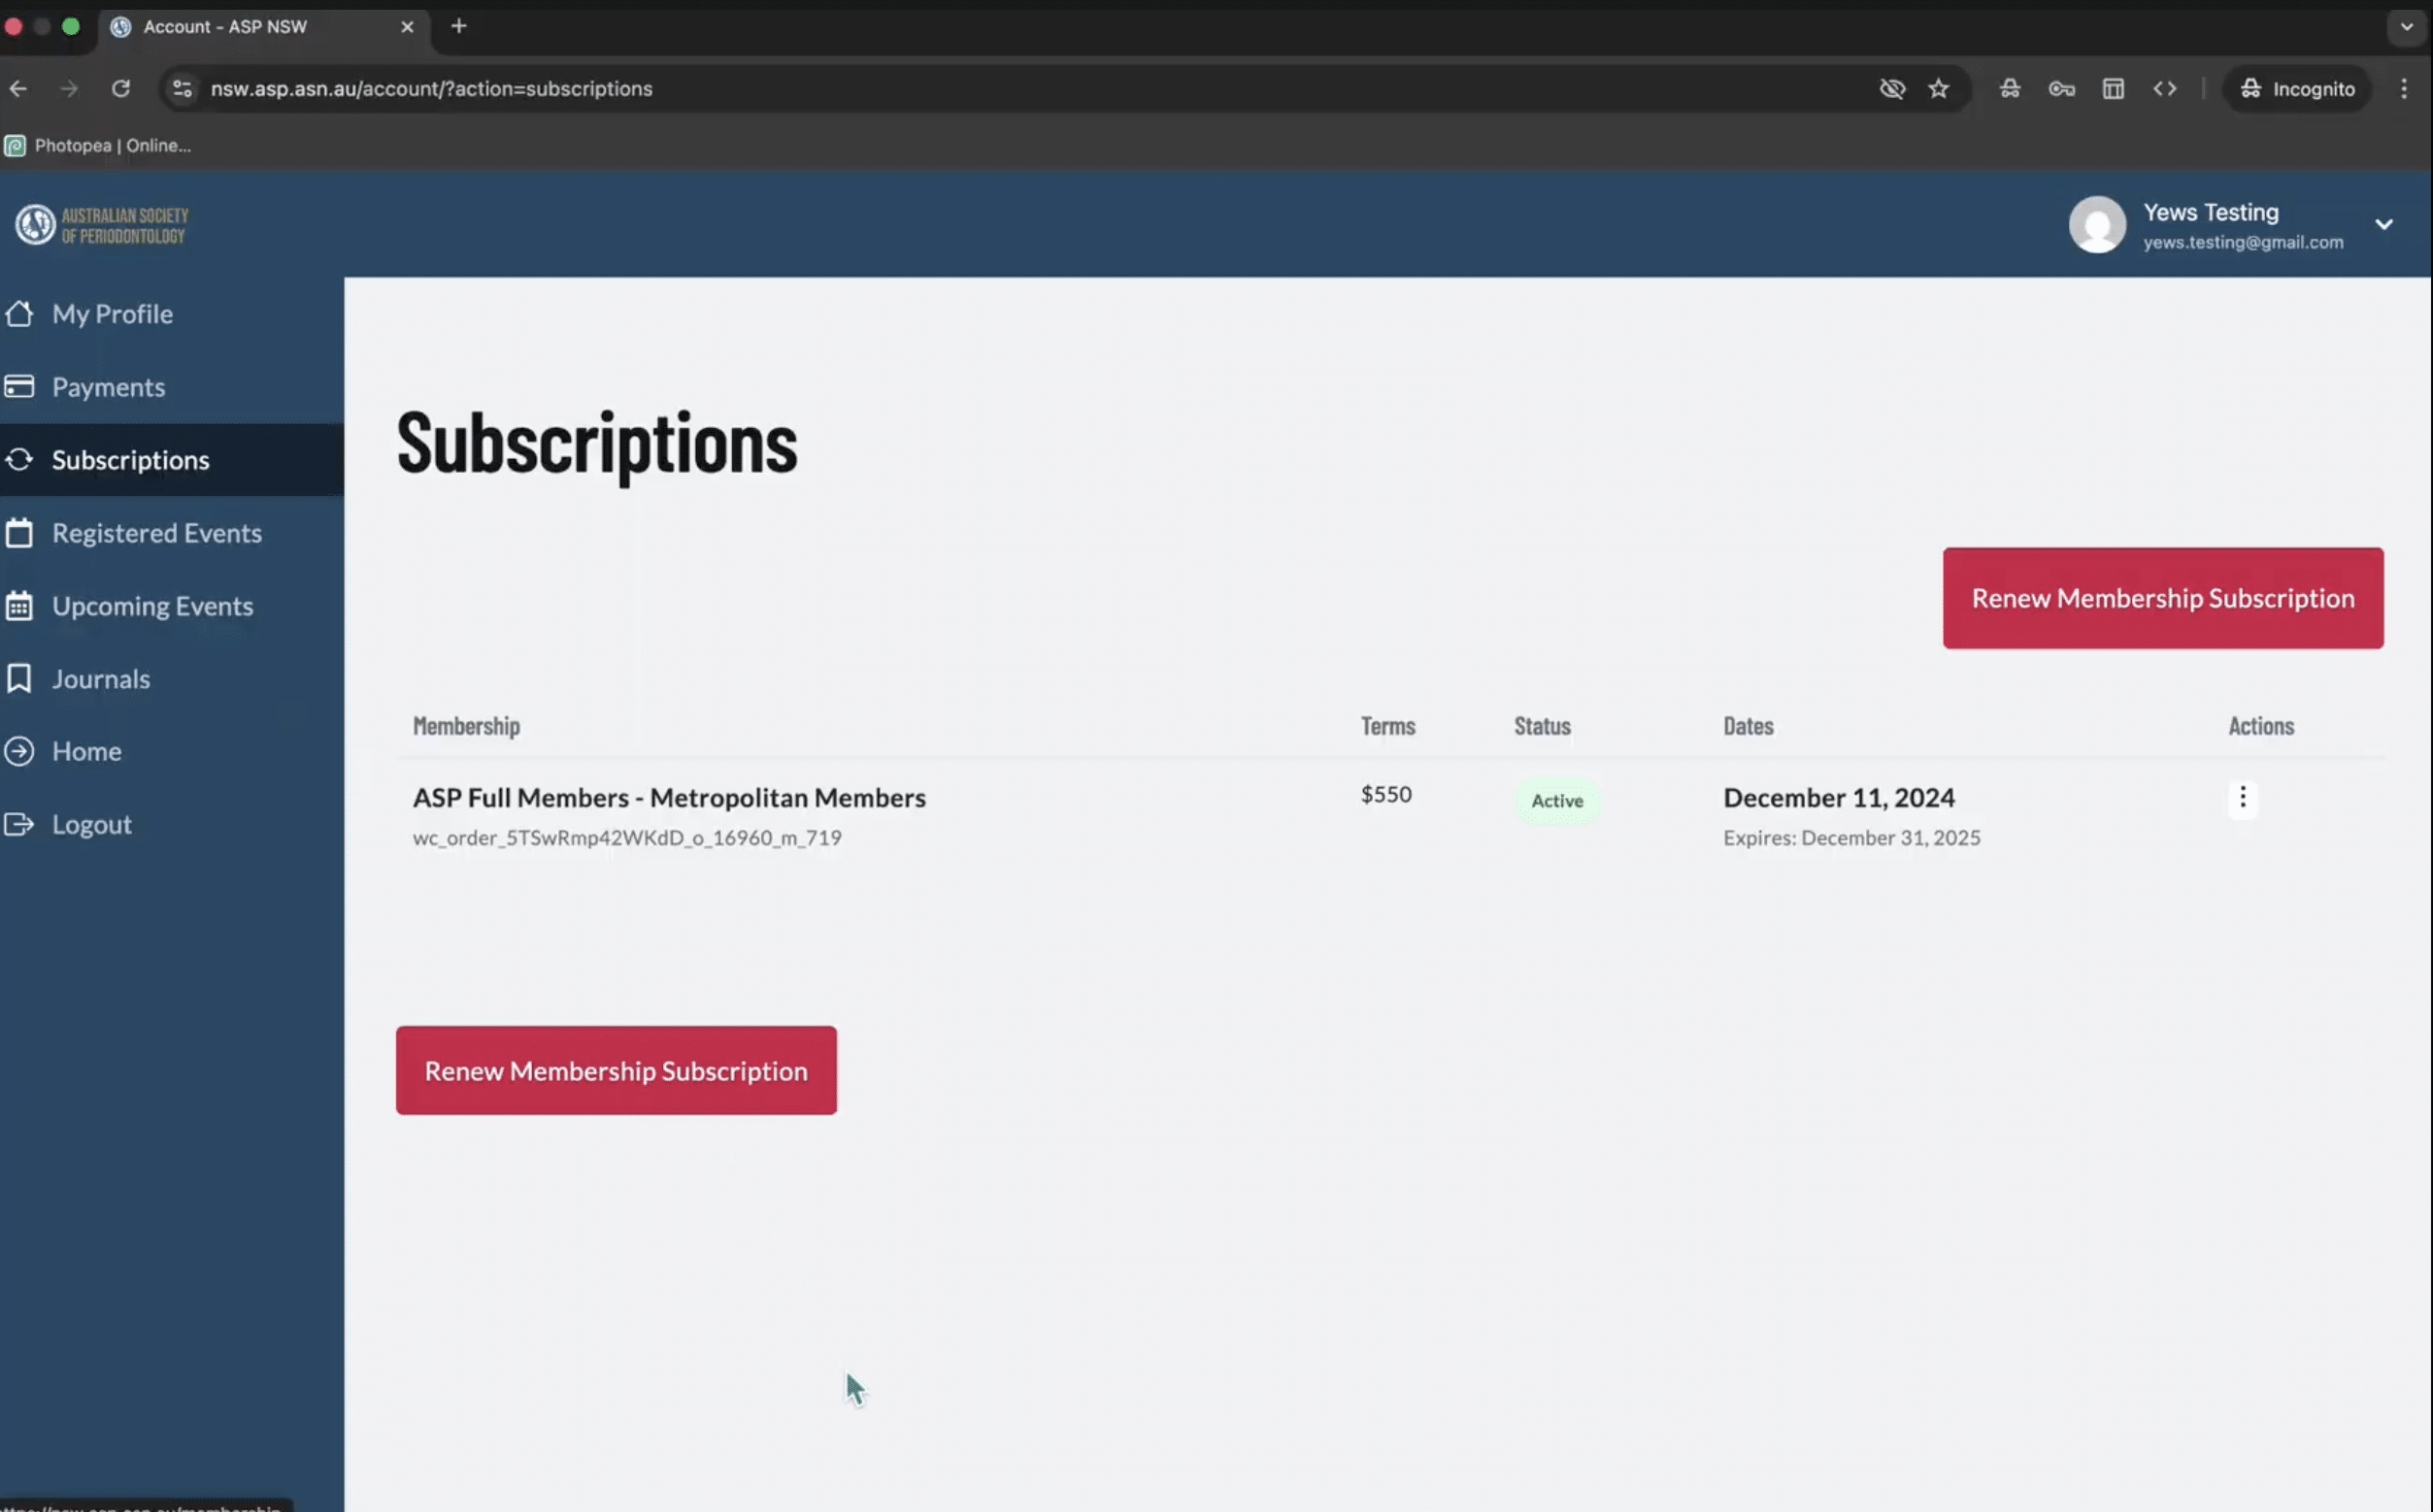The width and height of the screenshot is (2433, 1512).
Task: Select the Account - ASP NSW tab
Action: (264, 28)
